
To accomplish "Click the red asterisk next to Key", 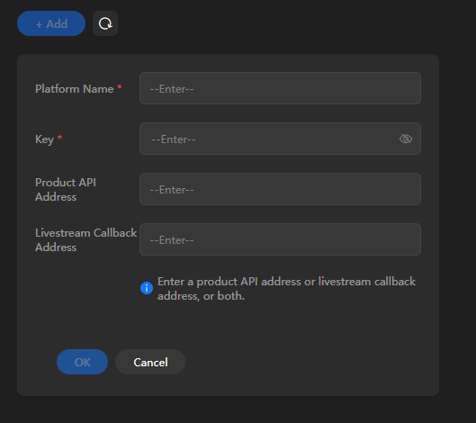I will tap(59, 138).
